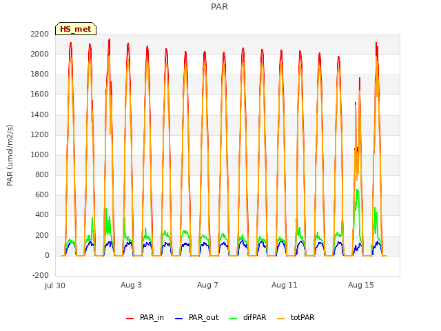441x331 pixels.
Task: Click the 1600 y-axis tick label
Action: click(40, 94)
